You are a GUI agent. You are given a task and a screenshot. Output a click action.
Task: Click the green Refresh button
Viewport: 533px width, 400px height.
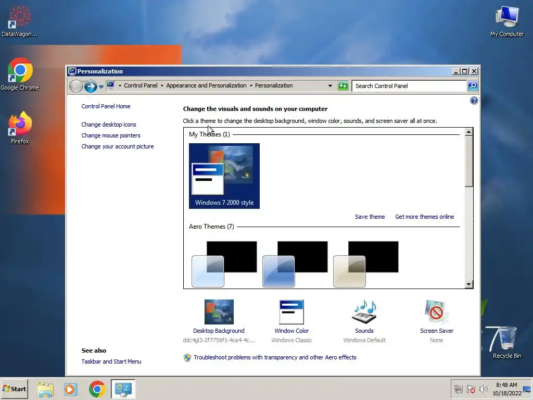[x=343, y=86]
